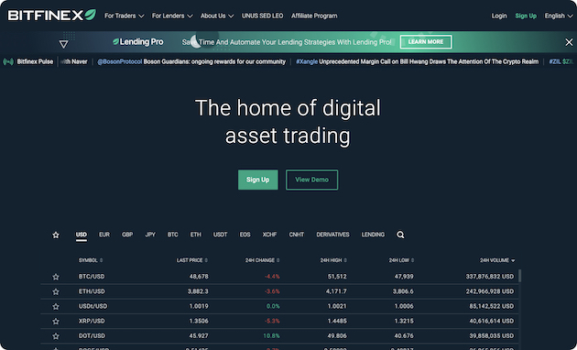
Task: Open the BTC/USD ticker row
Action: (279, 277)
